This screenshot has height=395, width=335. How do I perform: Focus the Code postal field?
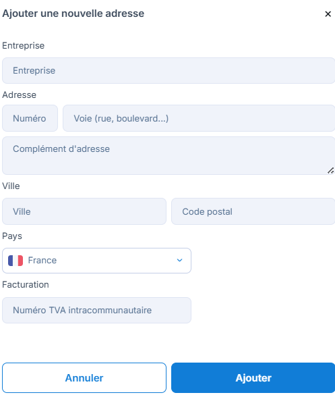pyautogui.click(x=253, y=211)
